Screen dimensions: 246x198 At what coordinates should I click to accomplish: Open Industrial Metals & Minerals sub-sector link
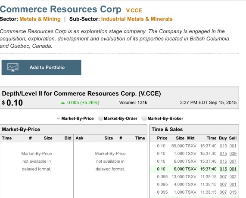(137, 19)
